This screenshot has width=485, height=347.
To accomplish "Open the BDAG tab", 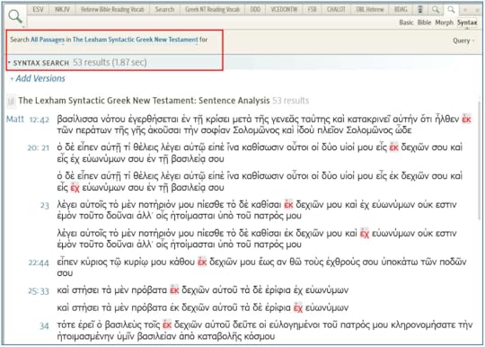I will (x=401, y=10).
